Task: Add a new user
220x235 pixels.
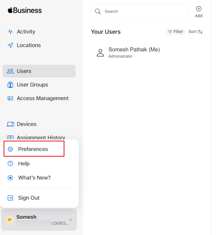Action: point(199,12)
